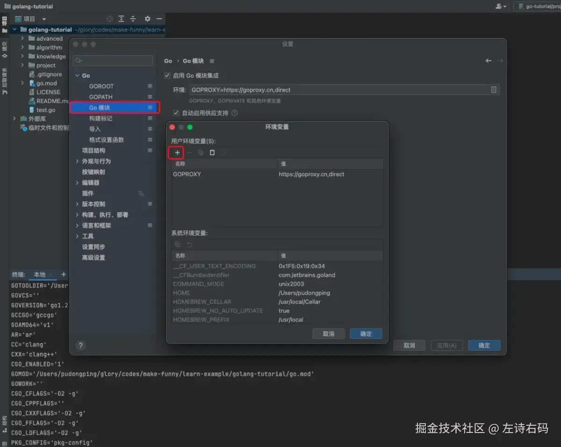Click 确定 in Settings window
The height and width of the screenshot is (447, 561).
coord(484,346)
